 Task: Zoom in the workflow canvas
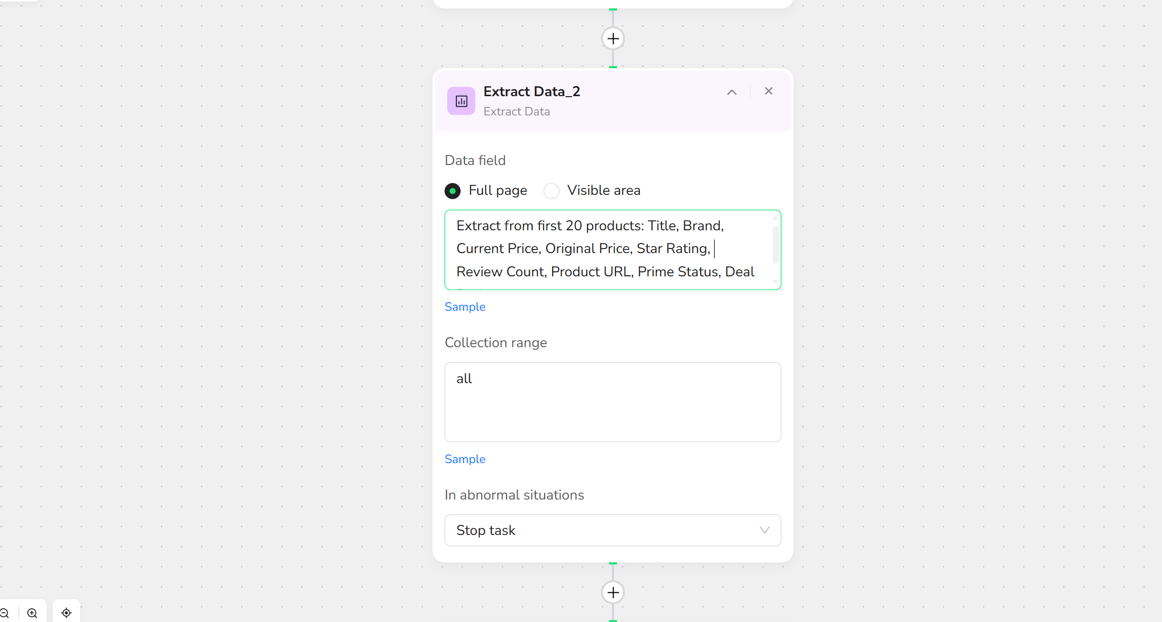[x=32, y=613]
